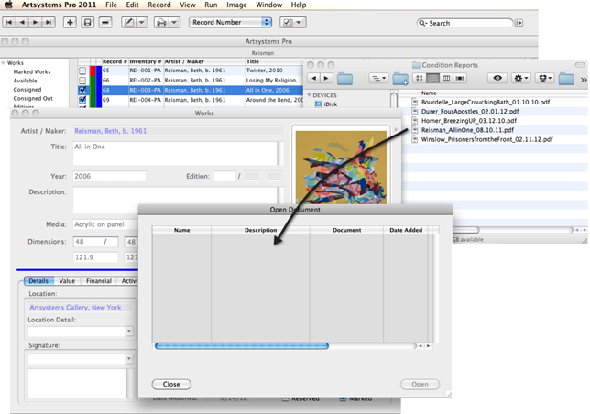Click the Close button in Open Document
Viewport: 590px width, 414px height.
point(171,385)
